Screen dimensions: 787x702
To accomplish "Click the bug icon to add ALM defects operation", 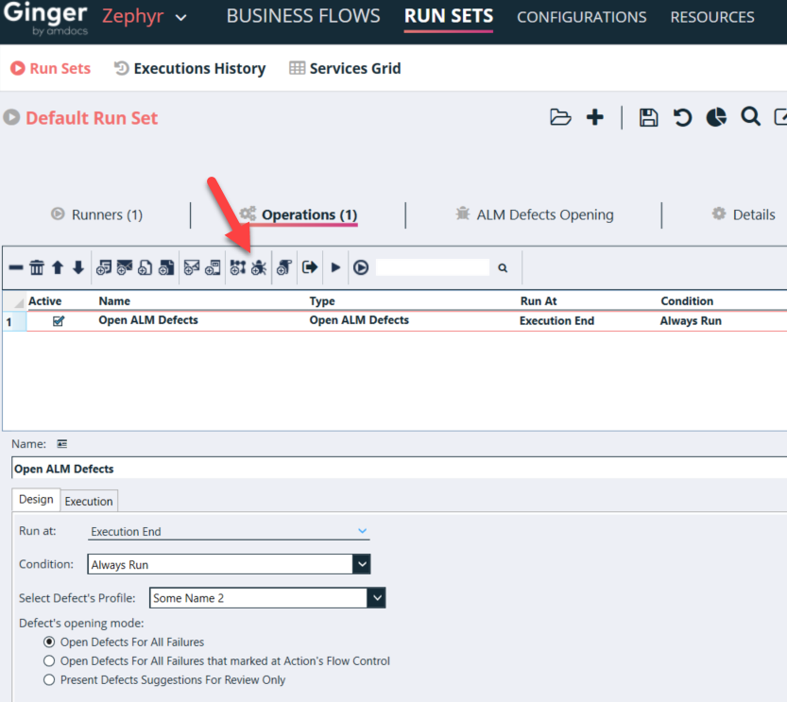I will tap(260, 267).
